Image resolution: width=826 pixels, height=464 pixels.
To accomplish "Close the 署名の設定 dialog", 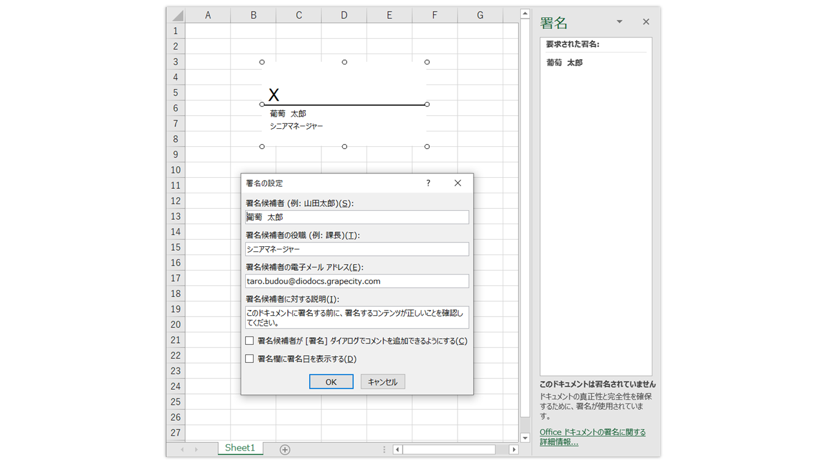I will click(x=458, y=183).
